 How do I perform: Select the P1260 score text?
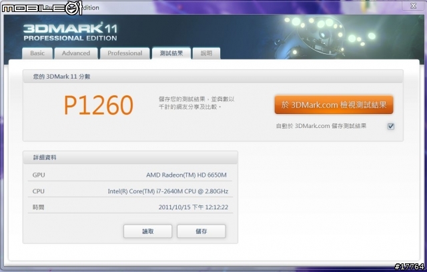[x=99, y=105]
